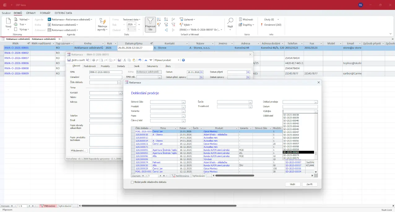Click the print icon in Reklamace toolbar
The image size is (395, 212).
click(94, 60)
